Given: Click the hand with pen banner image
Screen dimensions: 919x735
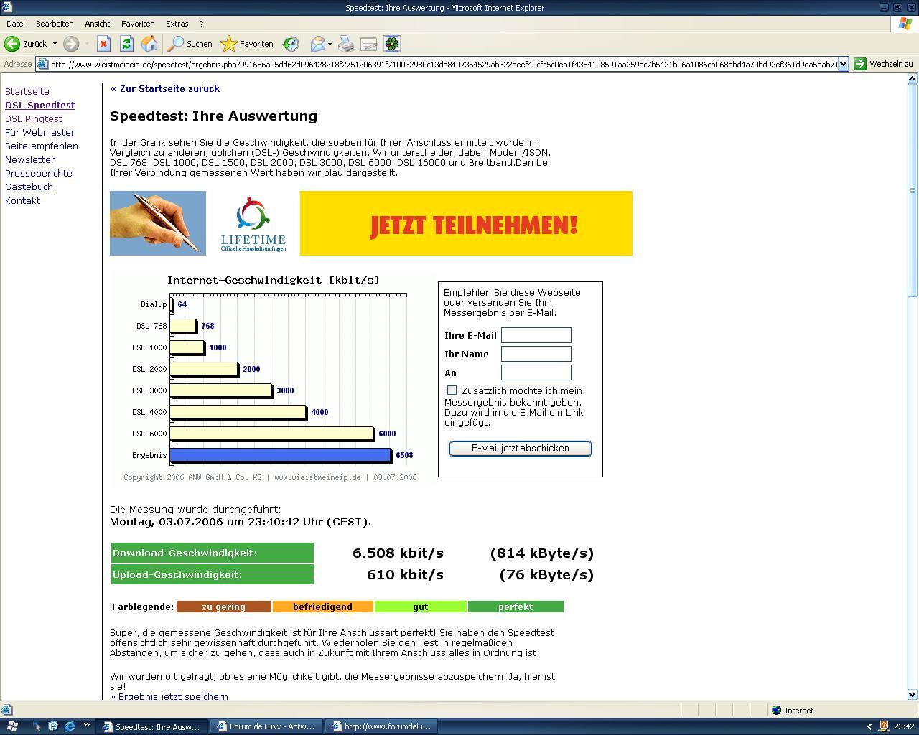Looking at the screenshot, I should [x=158, y=223].
